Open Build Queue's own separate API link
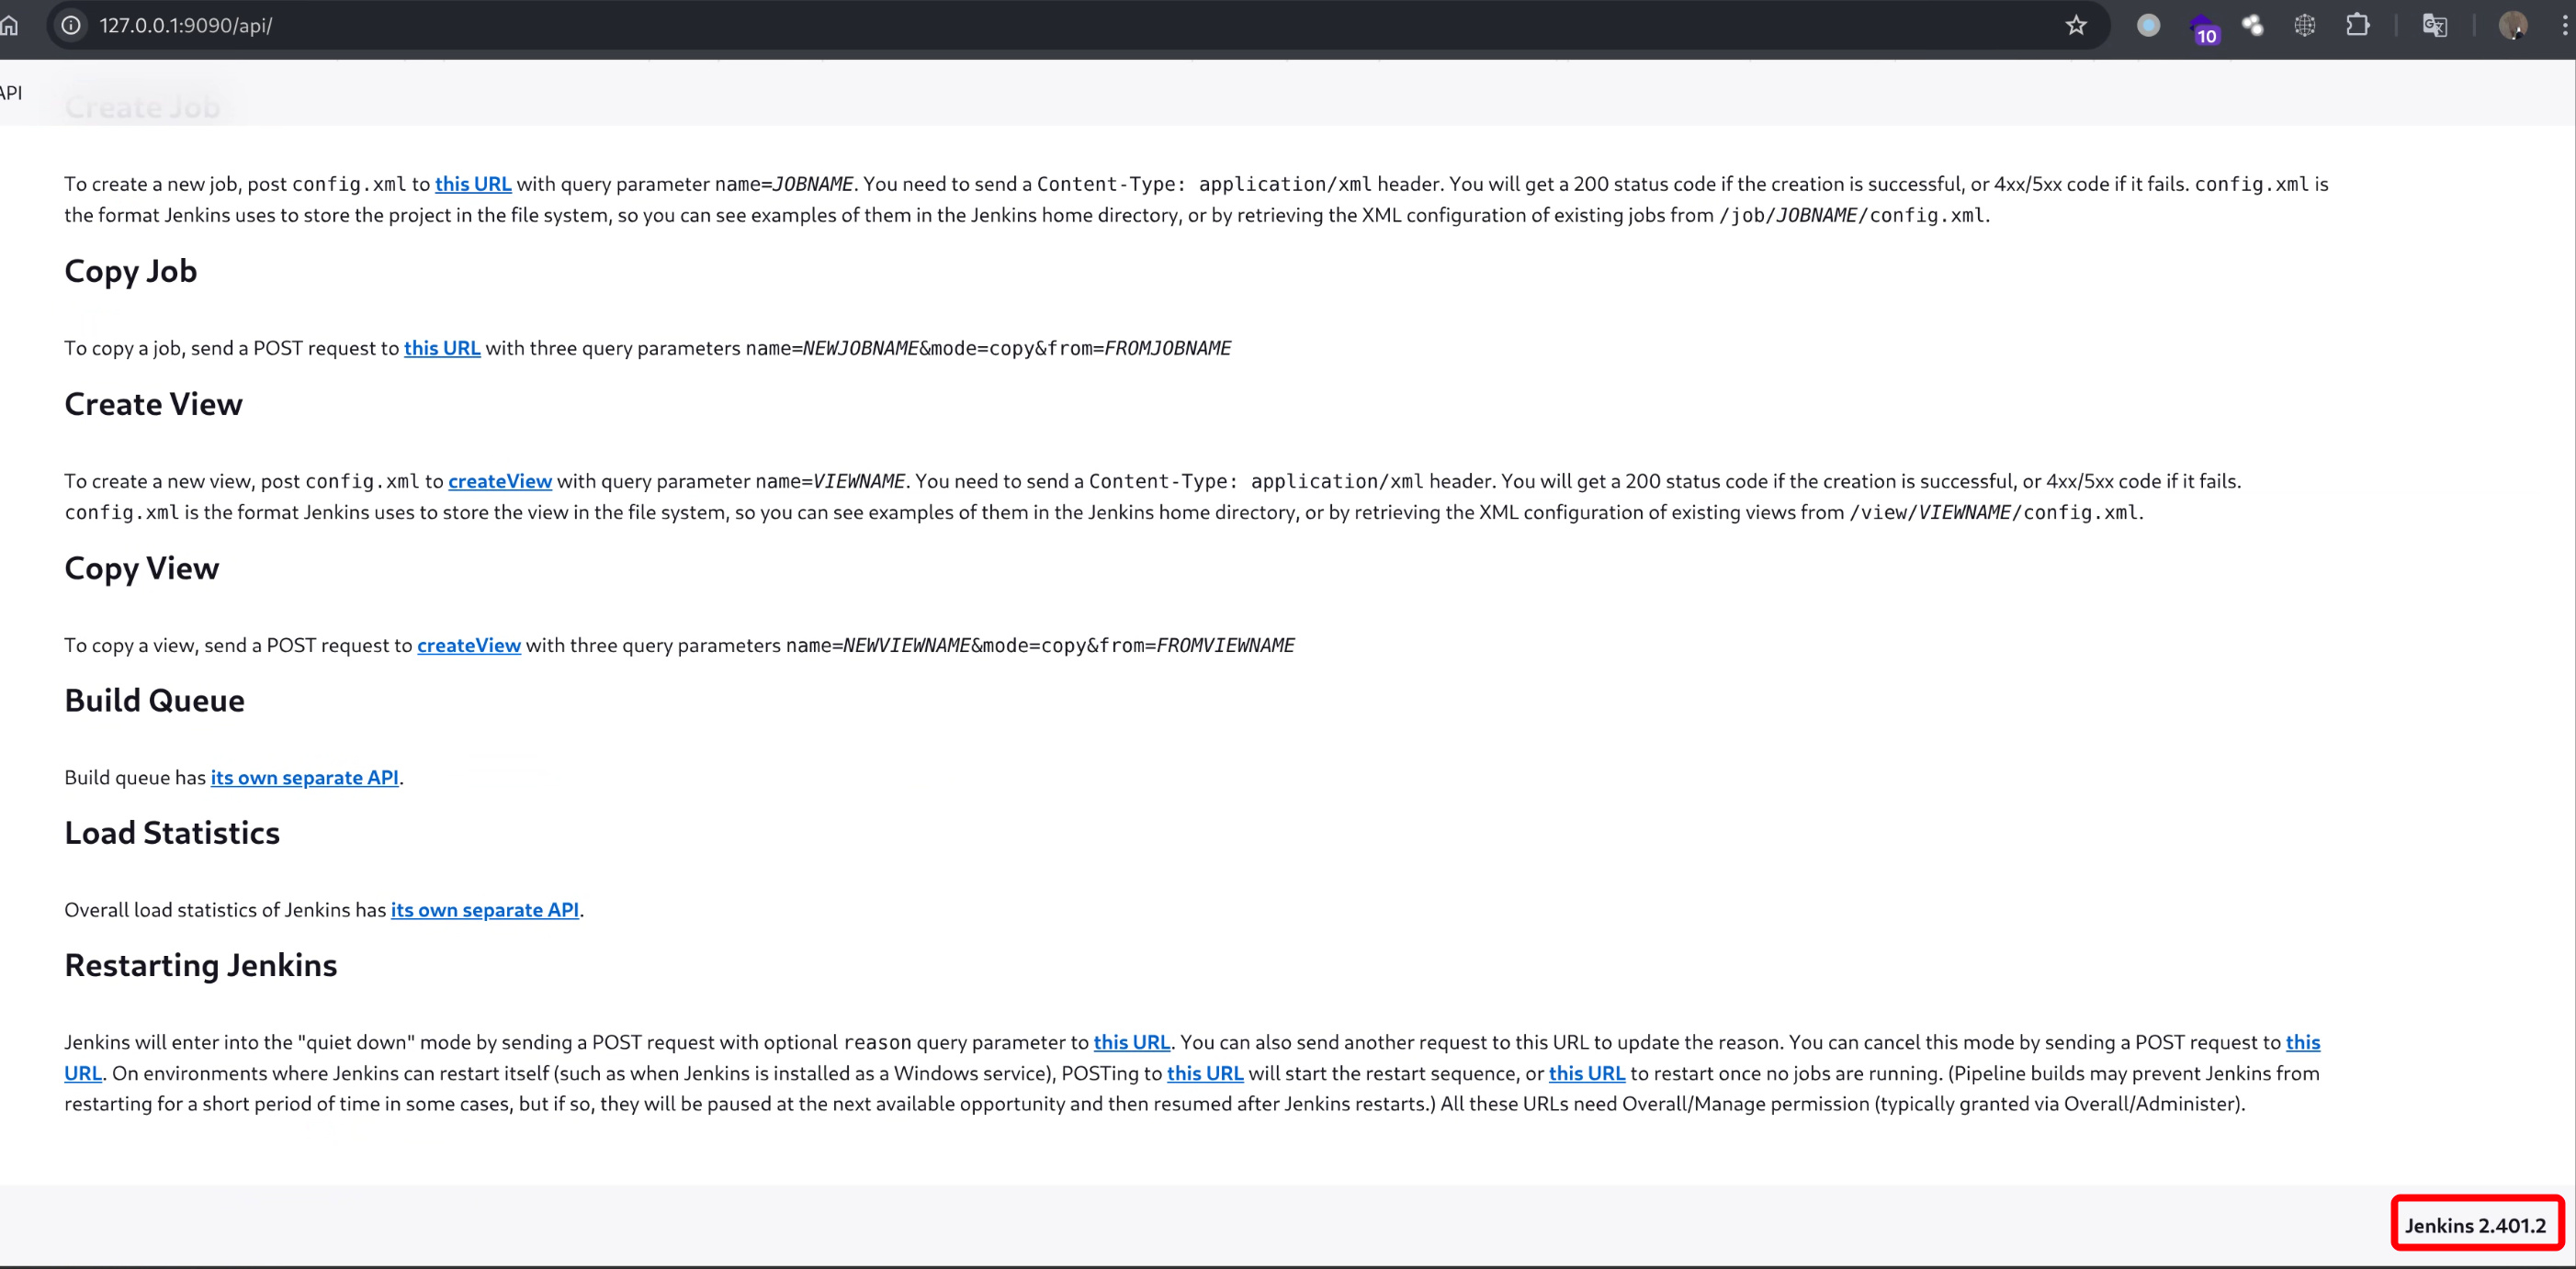 [304, 778]
